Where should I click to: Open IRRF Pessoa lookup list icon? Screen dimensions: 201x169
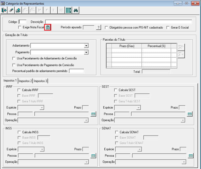(x=93, y=114)
